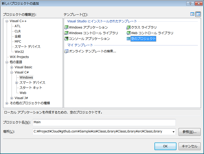Click Visual C# tree label
The height and width of the screenshot is (154, 204).
22,72
